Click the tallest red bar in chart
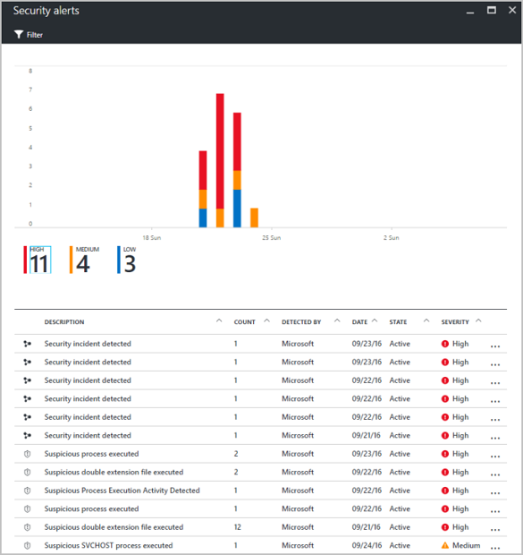 (220, 151)
